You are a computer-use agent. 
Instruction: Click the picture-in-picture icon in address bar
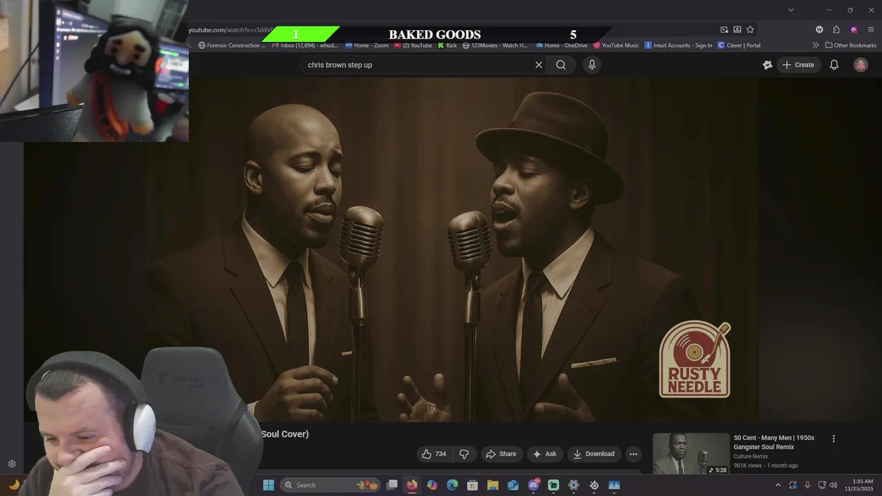(724, 30)
